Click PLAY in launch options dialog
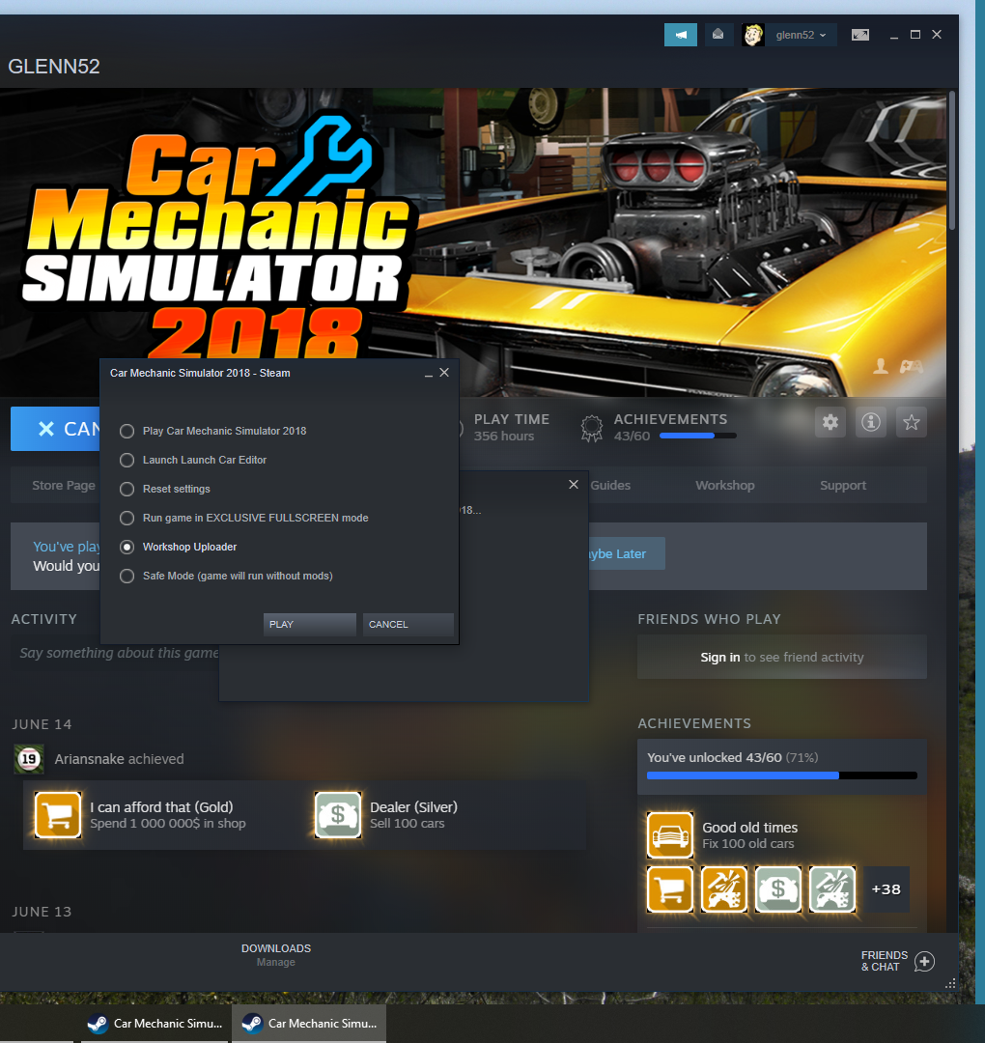Image resolution: width=985 pixels, height=1043 pixels. click(309, 625)
